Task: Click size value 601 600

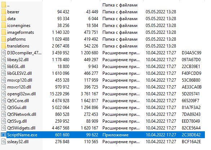Action: [62, 135]
